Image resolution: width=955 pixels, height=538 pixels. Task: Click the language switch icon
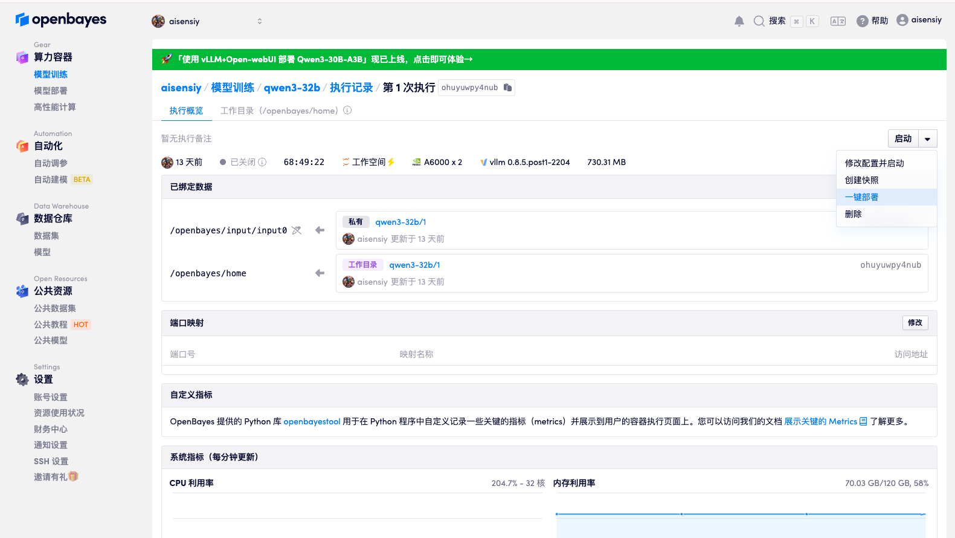[x=838, y=21]
